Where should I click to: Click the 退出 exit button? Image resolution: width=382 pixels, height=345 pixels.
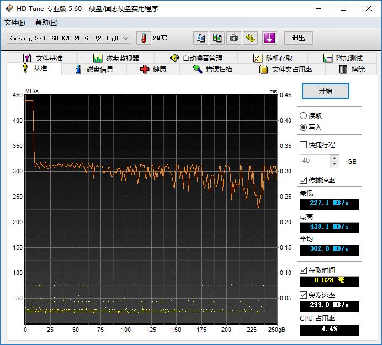299,38
